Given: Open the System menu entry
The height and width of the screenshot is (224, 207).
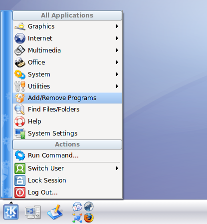Looking at the screenshot, I should (67, 74).
